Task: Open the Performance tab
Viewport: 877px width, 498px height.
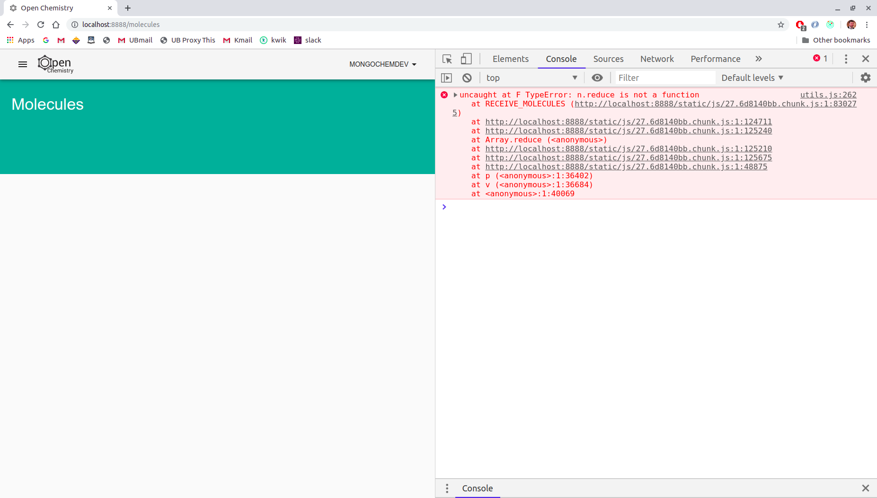Action: click(x=715, y=59)
